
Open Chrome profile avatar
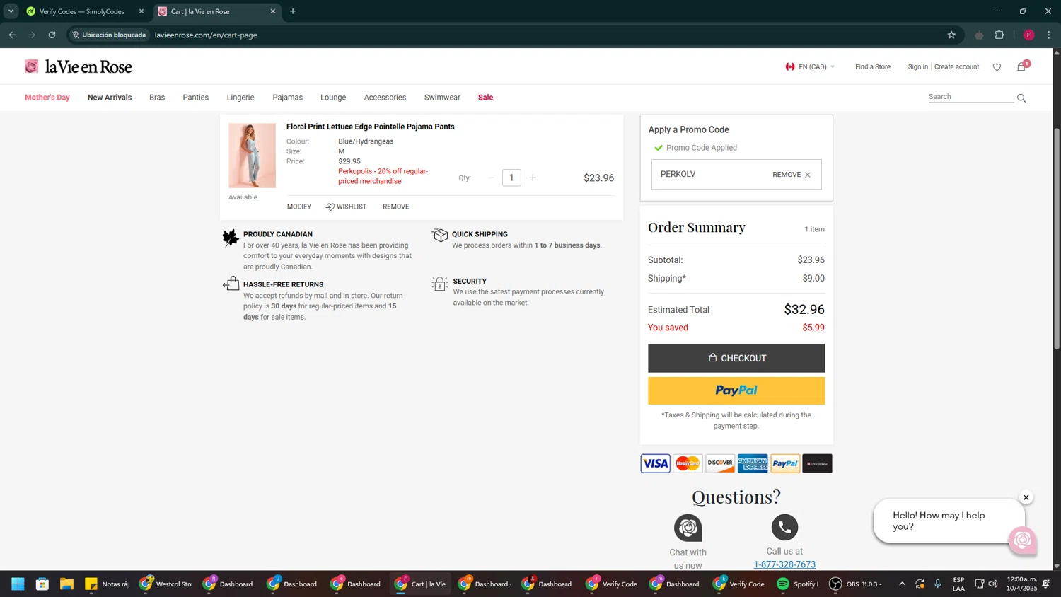(1028, 35)
